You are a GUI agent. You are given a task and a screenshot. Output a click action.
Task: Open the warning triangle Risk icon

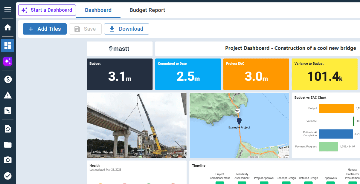[x=8, y=95]
